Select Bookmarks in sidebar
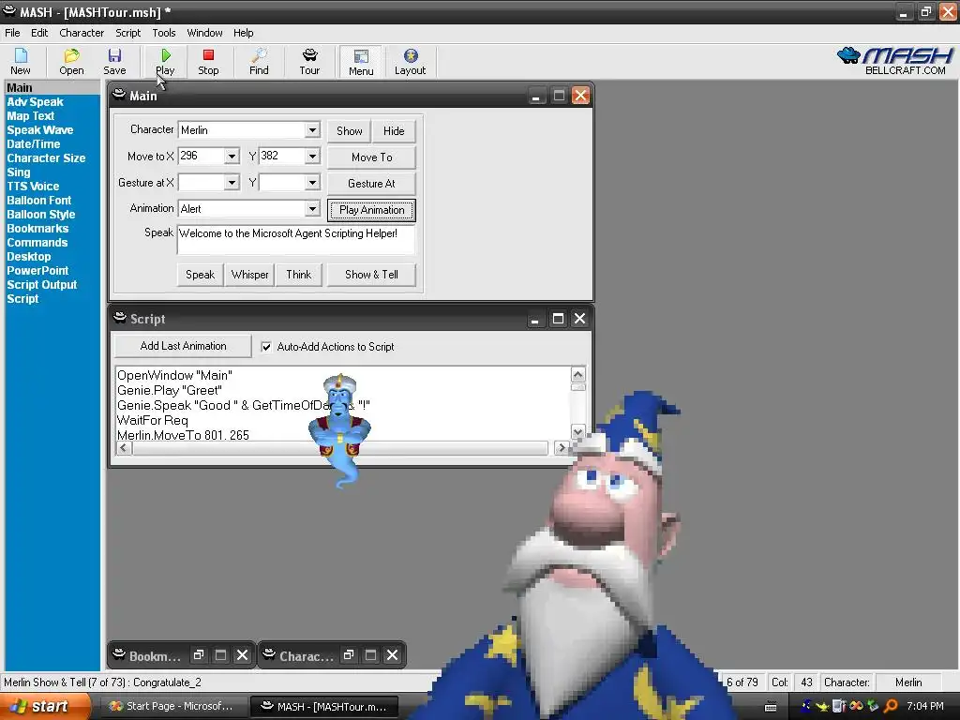960x720 pixels. [x=37, y=229]
